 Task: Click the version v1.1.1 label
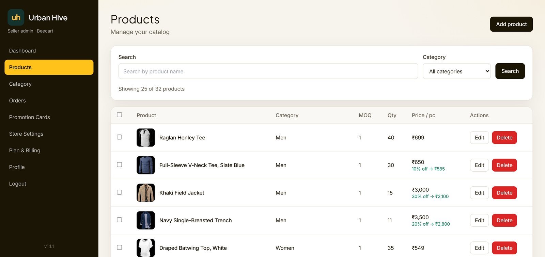(49, 246)
